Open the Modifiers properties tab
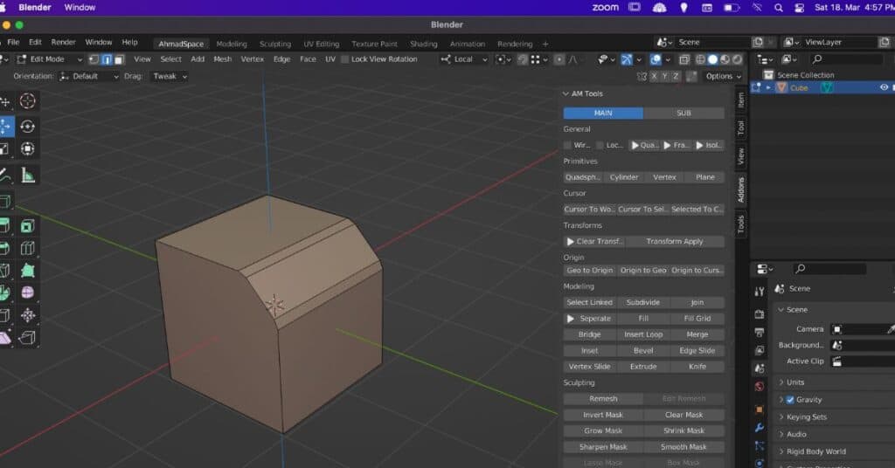Image resolution: width=895 pixels, height=468 pixels. click(x=760, y=428)
